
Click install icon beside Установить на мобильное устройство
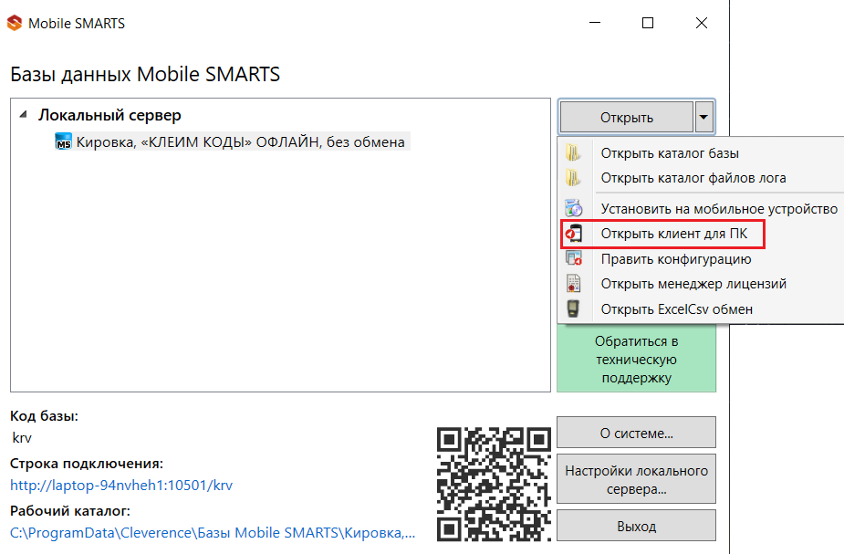(x=573, y=208)
